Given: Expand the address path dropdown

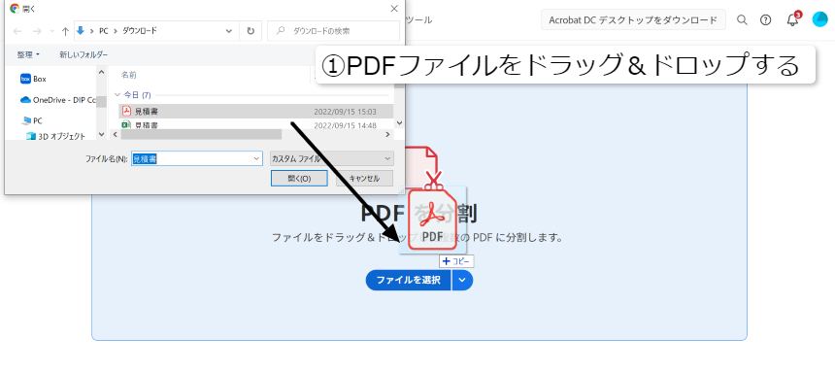Looking at the screenshot, I should point(229,31).
